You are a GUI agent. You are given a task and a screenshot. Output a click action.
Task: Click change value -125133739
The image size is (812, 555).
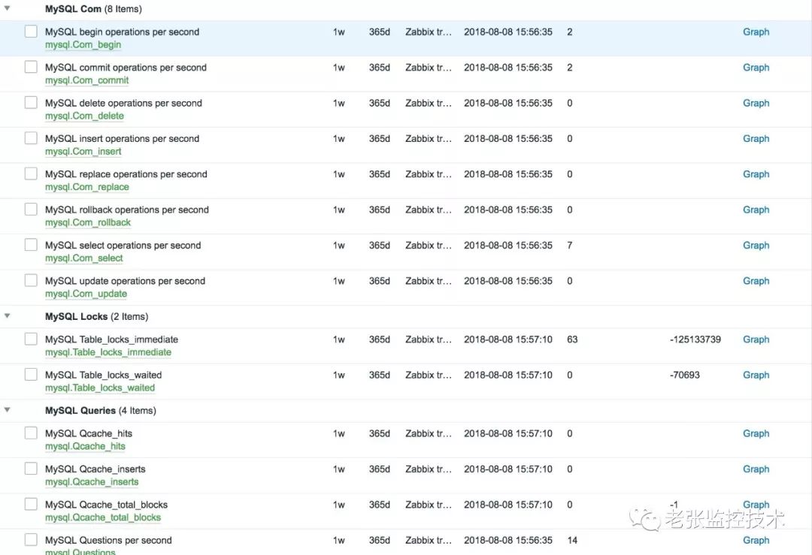tap(695, 339)
